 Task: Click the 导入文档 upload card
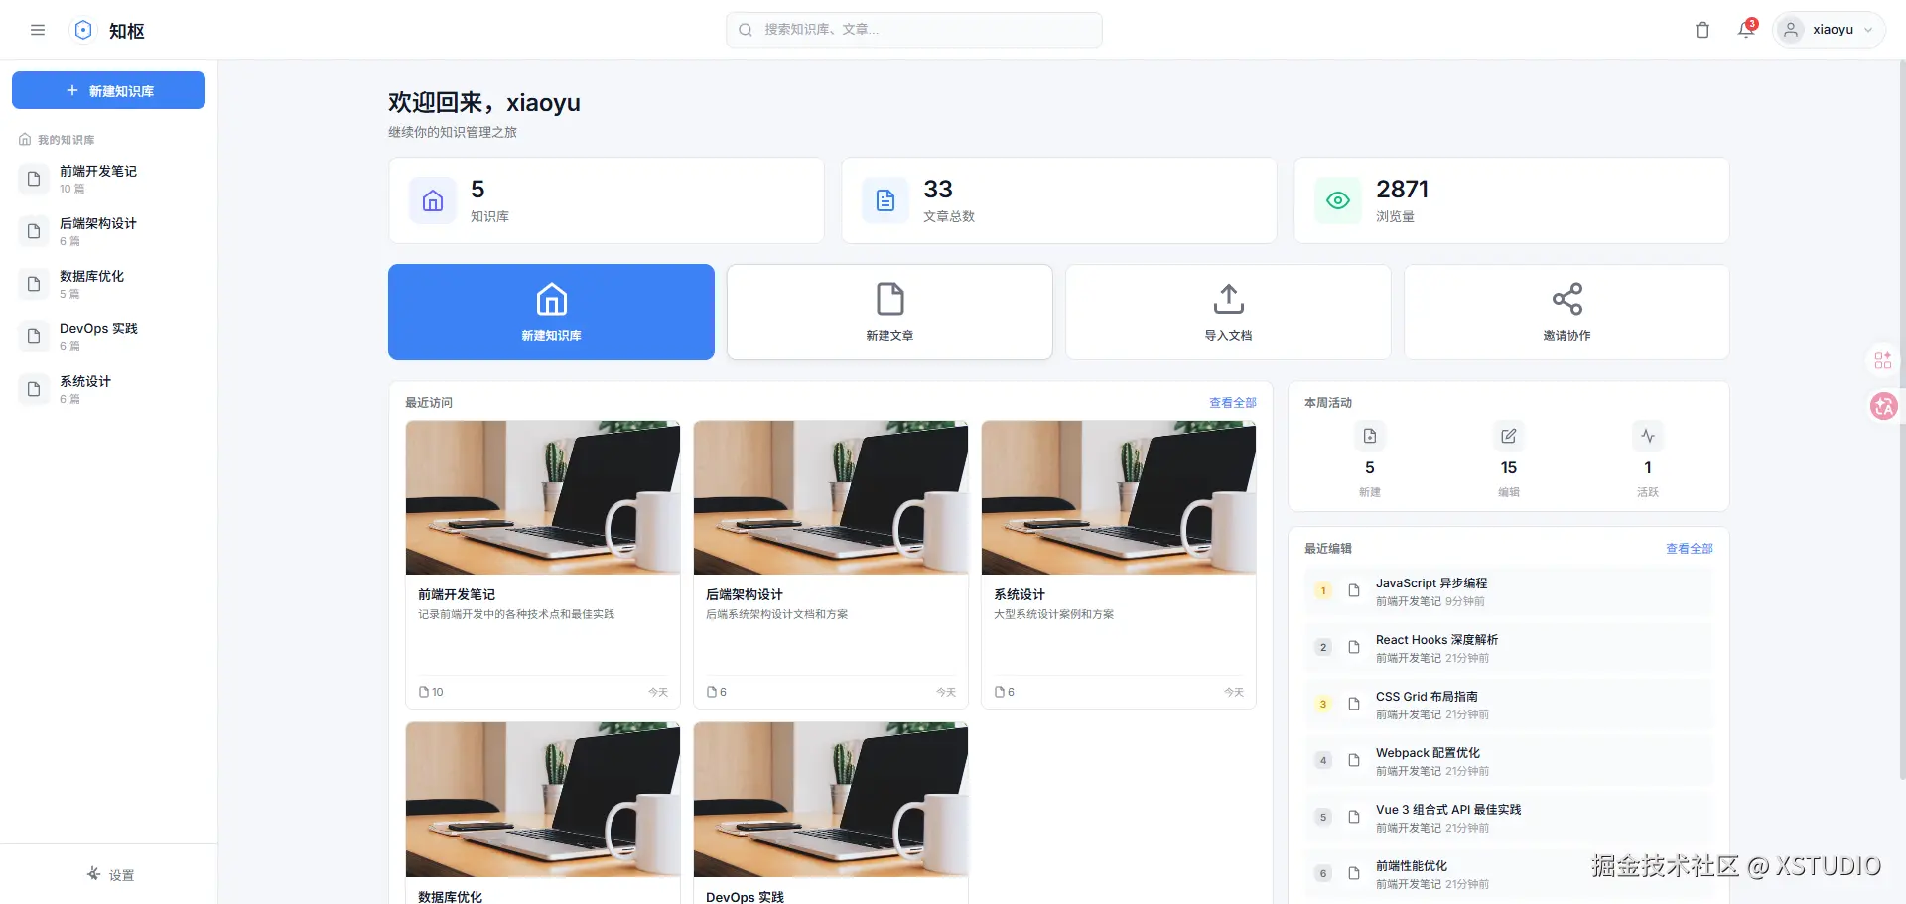[1228, 312]
